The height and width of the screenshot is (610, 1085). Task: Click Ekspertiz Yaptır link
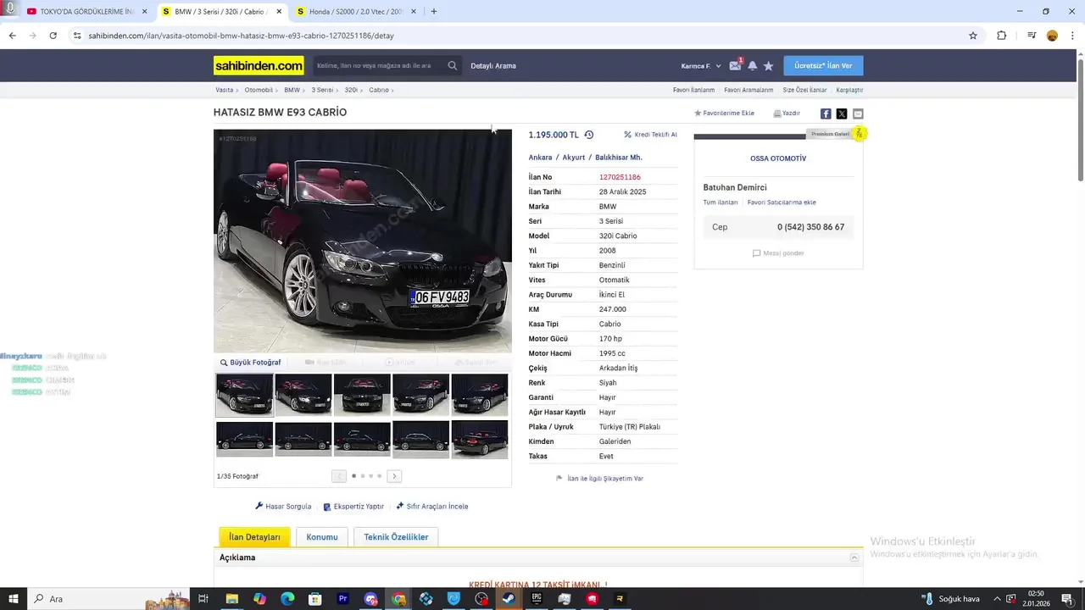tap(353, 507)
